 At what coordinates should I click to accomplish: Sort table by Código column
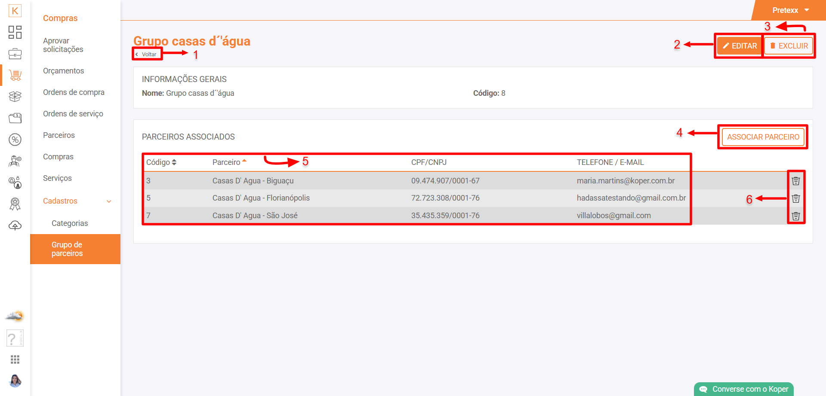point(161,162)
